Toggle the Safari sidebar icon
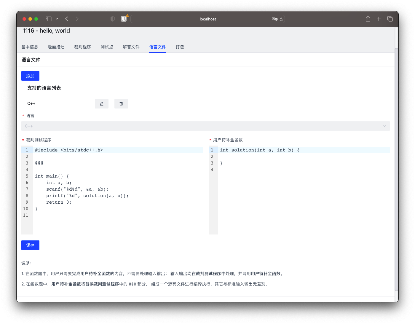 [x=49, y=19]
